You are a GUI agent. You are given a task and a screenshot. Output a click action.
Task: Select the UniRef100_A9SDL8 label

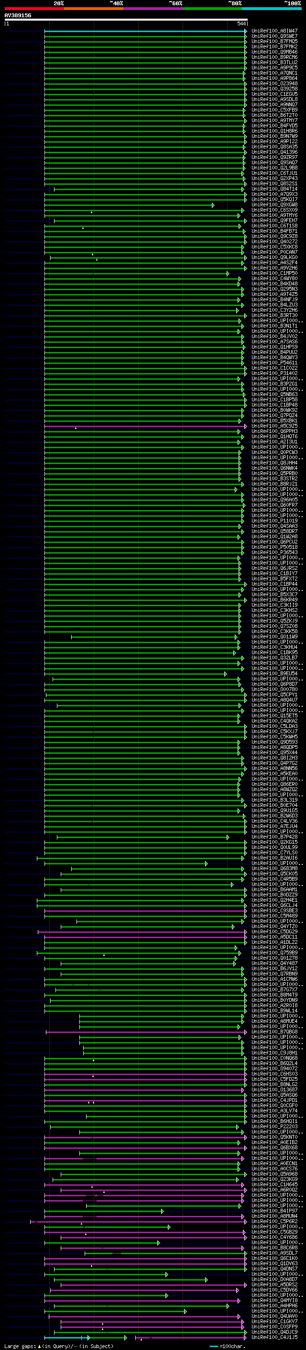tap(274, 99)
